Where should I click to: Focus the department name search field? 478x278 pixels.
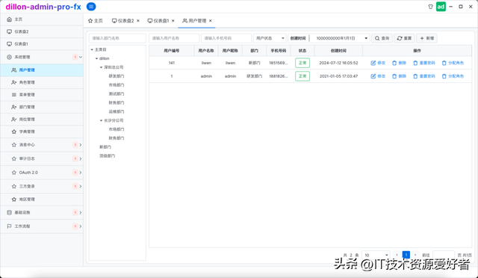pos(117,38)
